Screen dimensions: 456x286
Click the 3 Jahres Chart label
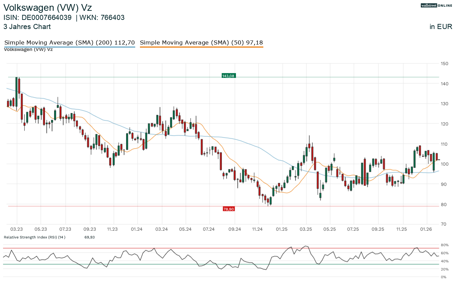tap(27, 27)
